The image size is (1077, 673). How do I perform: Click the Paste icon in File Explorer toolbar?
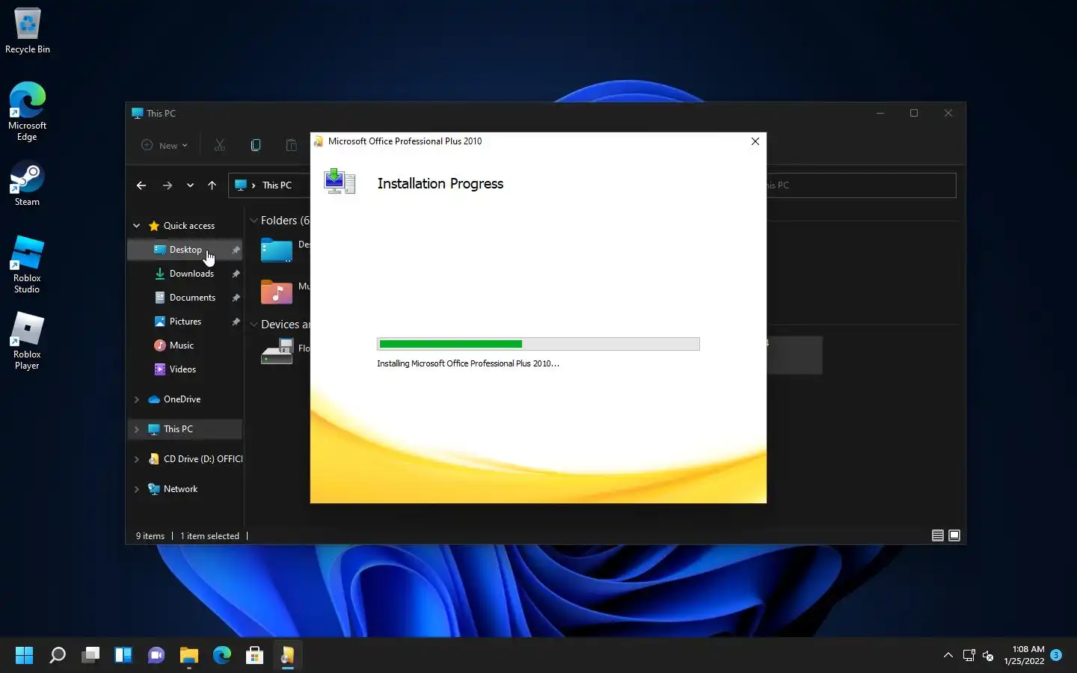pos(292,145)
